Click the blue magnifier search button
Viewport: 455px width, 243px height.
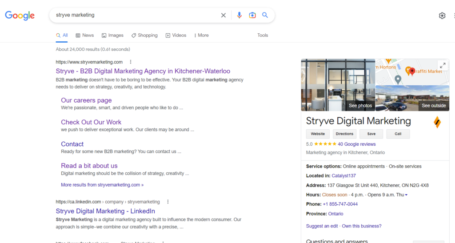(x=265, y=15)
